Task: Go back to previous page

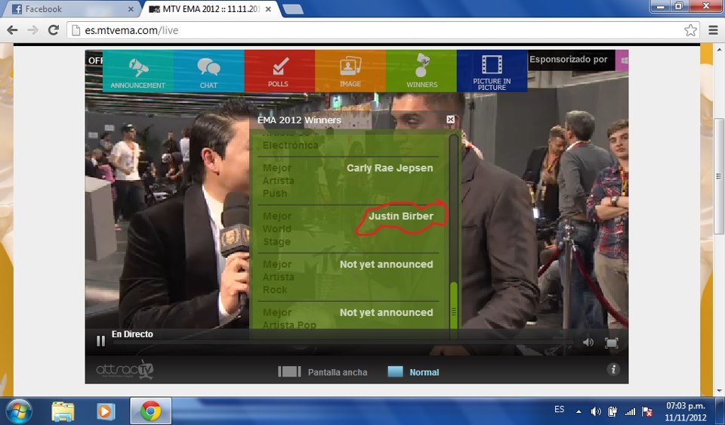Action: click(x=13, y=30)
